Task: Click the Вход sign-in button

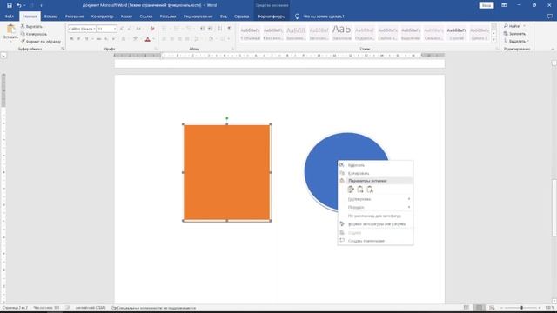Action: [487, 5]
